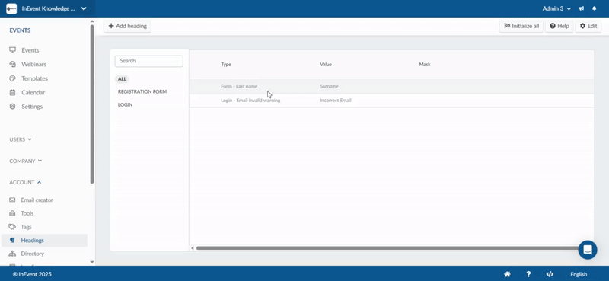Click the sidebar vertical scrollbar

92,104
